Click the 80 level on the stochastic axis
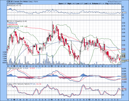The width and height of the screenshot is (129, 101). (x=123, y=87)
